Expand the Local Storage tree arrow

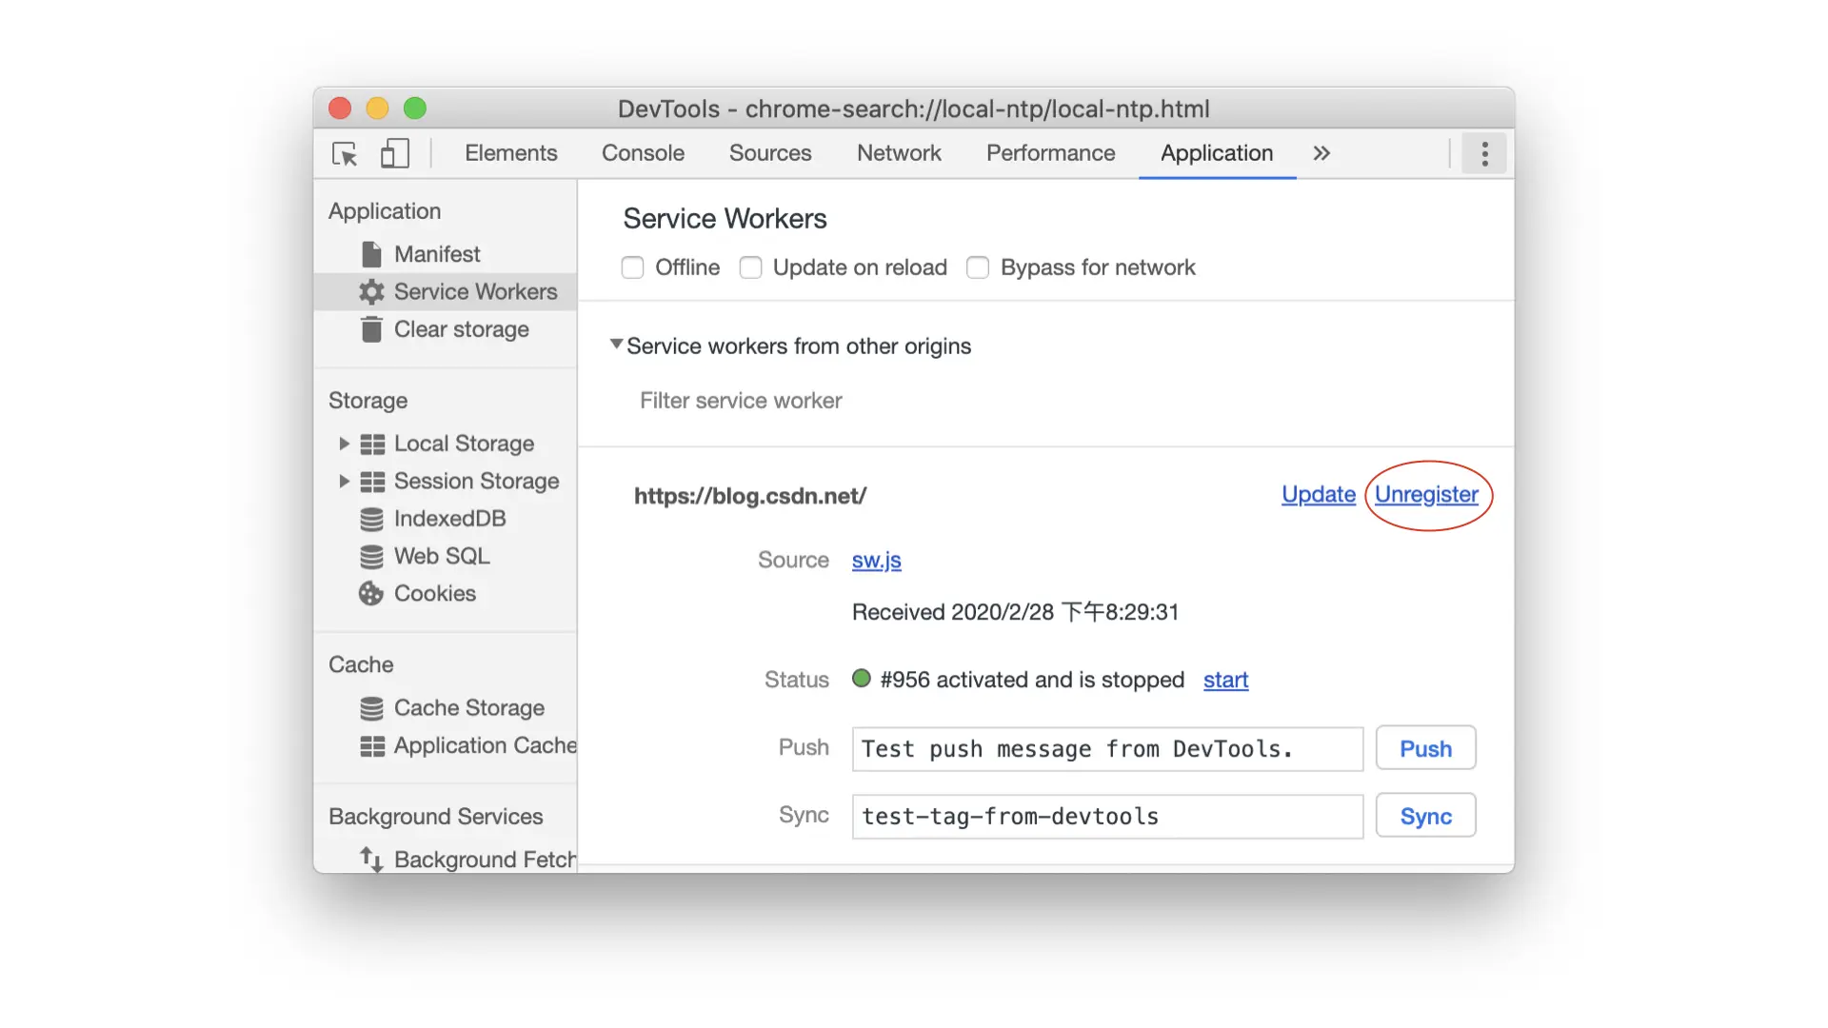pyautogui.click(x=344, y=444)
